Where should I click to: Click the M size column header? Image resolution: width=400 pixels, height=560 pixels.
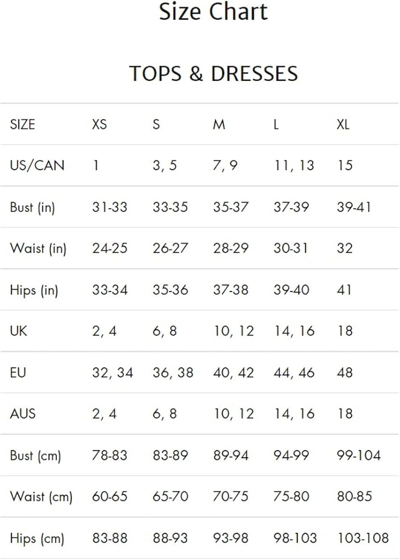[x=219, y=125]
